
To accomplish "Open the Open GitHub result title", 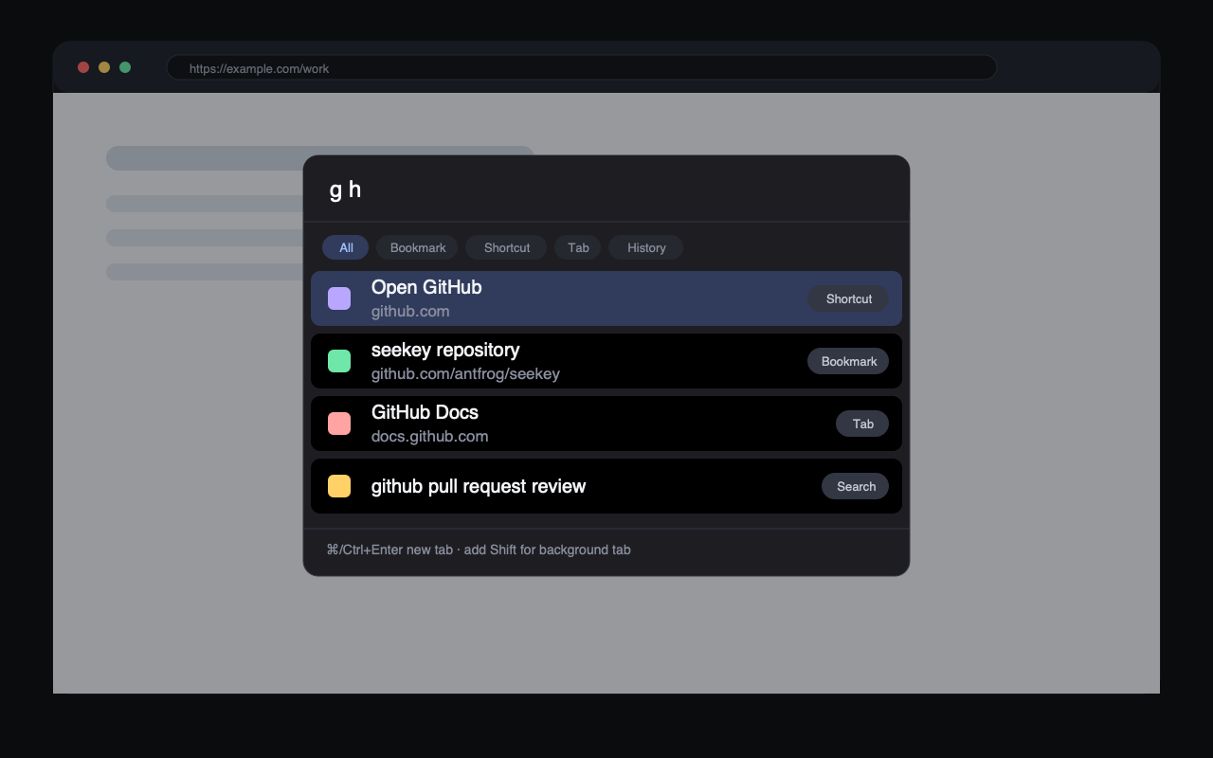I will tap(426, 287).
